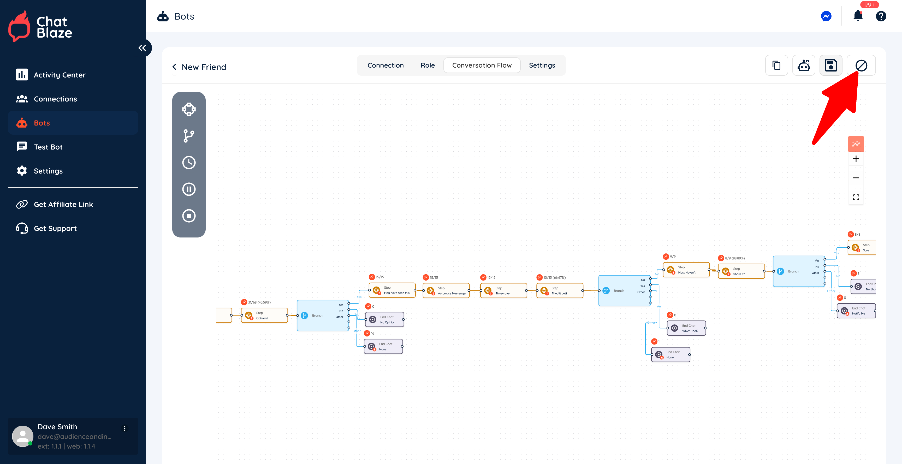The width and height of the screenshot is (902, 464).
Task: Open Get Affiliate Link
Action: [63, 205]
